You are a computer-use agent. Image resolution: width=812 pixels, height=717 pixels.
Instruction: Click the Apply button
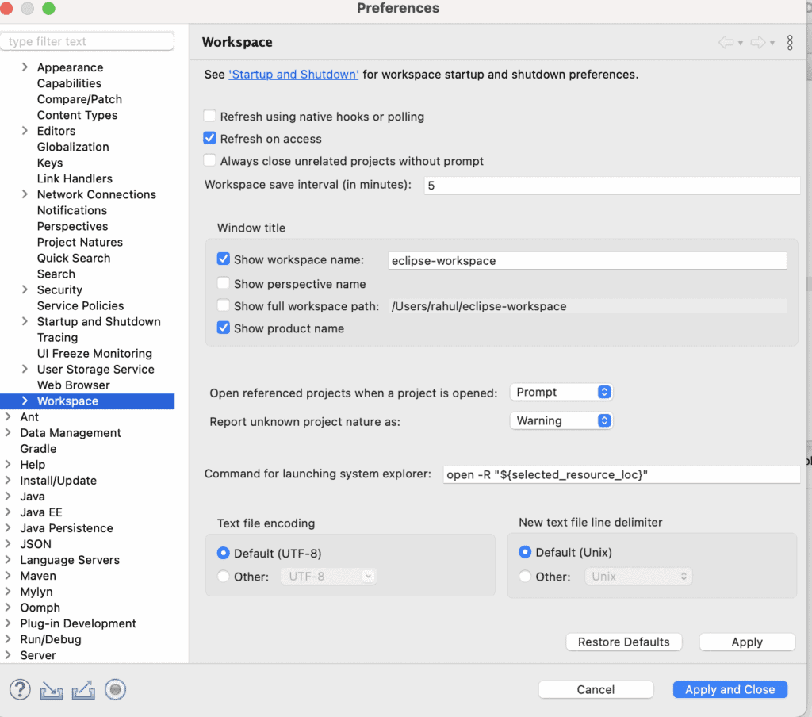(747, 642)
